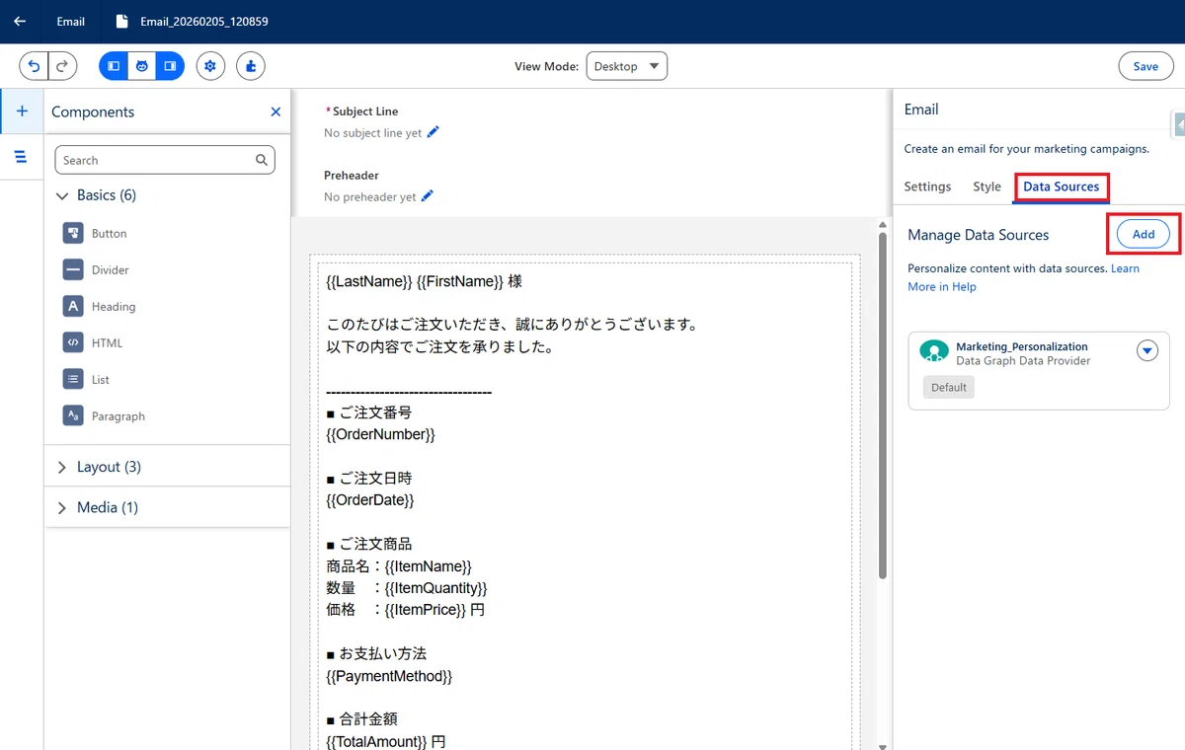1185x750 pixels.
Task: Switch to the Style tab
Action: coord(987,187)
